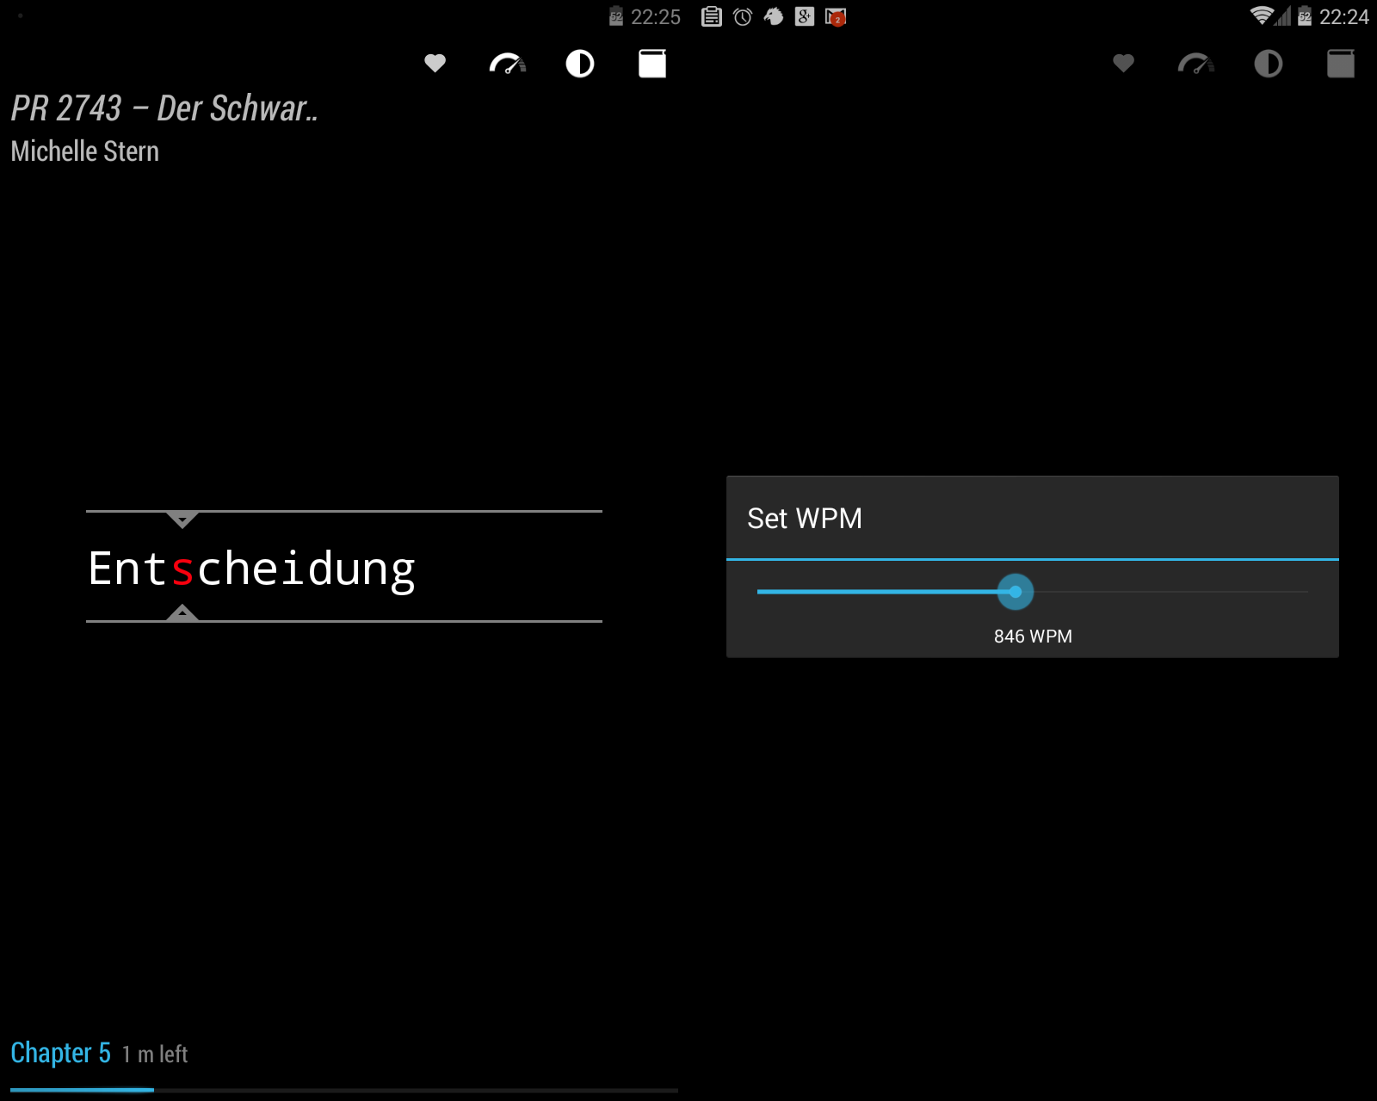Tap the heart favorite icon in left toolbar
The image size is (1377, 1101).
pyautogui.click(x=435, y=64)
